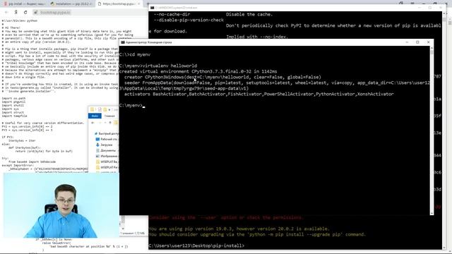Click the 'activators BashActivator' output line
The width and height of the screenshot is (452, 254).
tap(259, 94)
